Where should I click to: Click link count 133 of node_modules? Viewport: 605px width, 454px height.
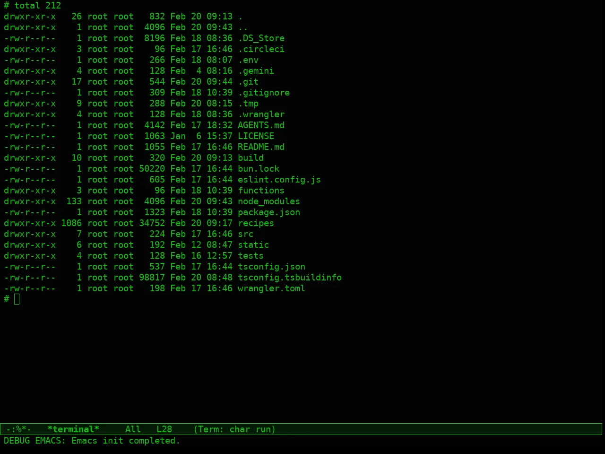coord(74,201)
